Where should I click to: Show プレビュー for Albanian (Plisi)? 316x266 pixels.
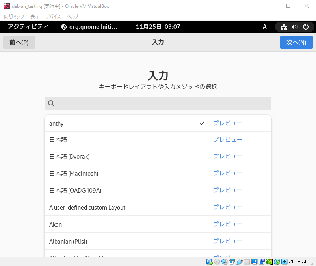228,241
